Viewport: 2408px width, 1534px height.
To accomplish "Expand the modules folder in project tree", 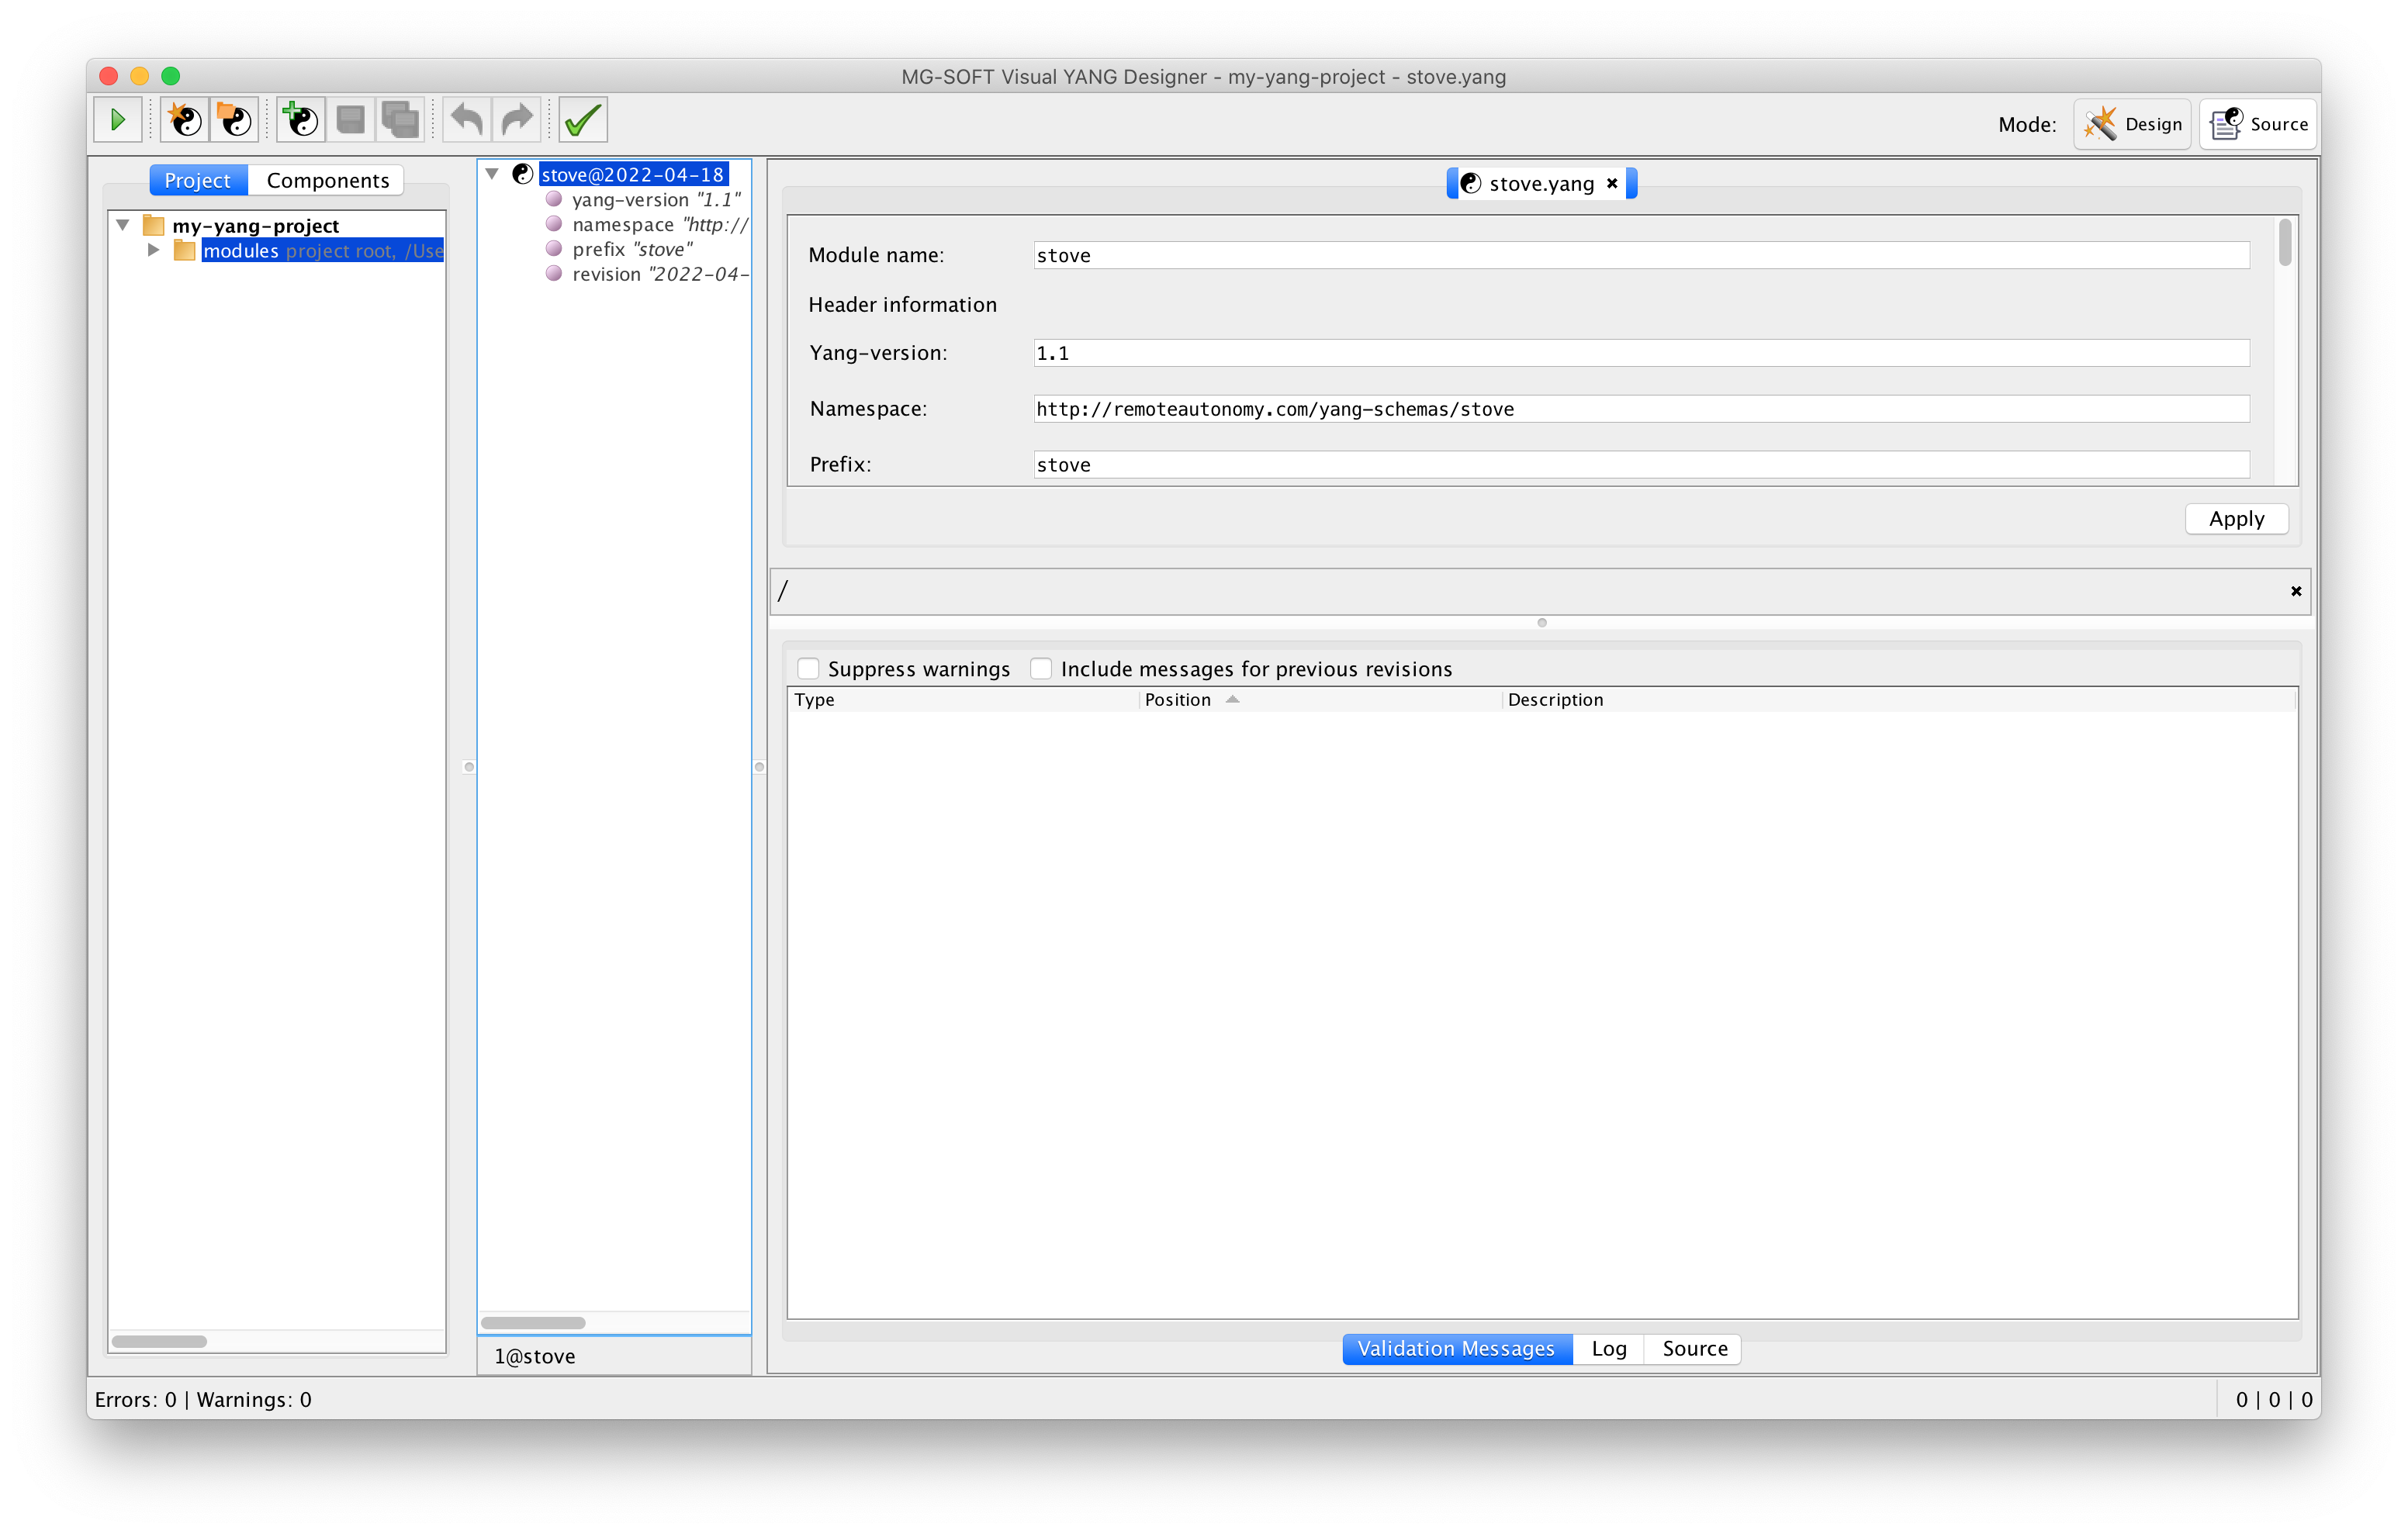I will [x=153, y=250].
